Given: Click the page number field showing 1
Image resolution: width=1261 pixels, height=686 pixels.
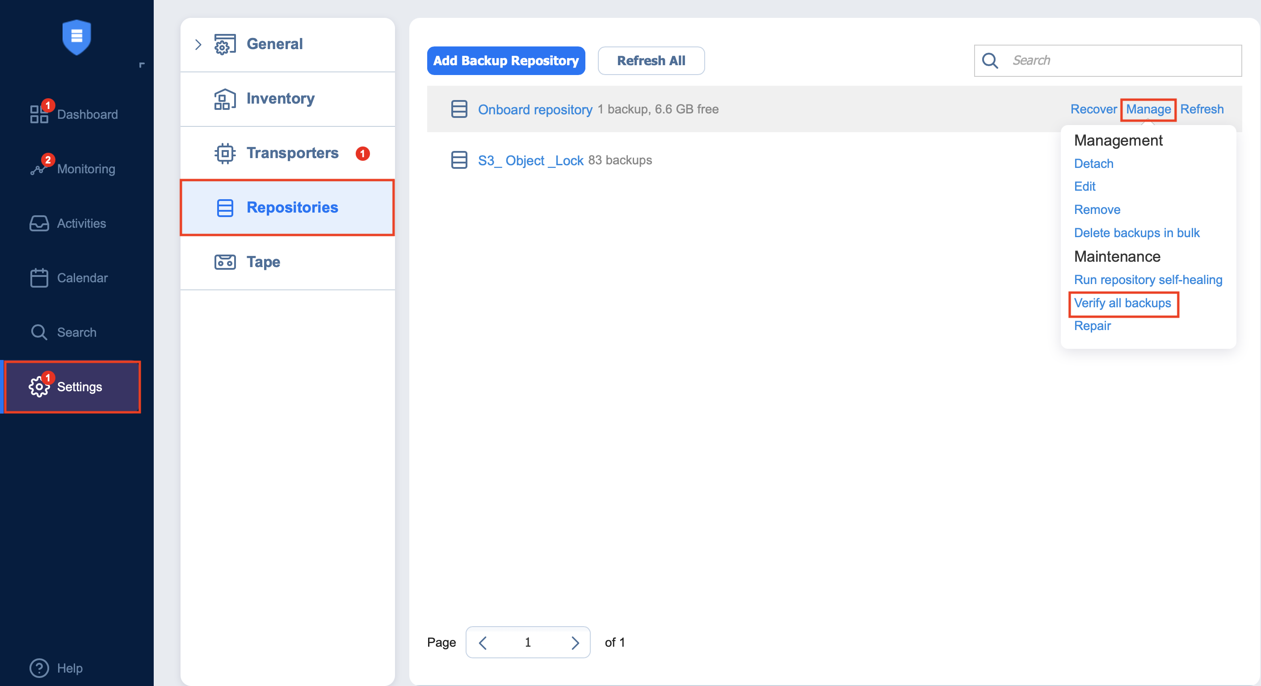Looking at the screenshot, I should tap(528, 642).
